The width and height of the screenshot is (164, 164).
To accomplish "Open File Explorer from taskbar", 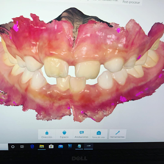I will tap(42, 146).
